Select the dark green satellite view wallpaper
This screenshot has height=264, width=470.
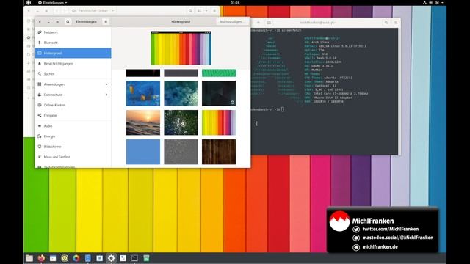(181, 122)
